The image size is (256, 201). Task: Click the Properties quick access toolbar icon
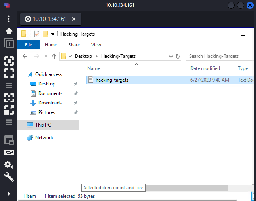[37, 34]
